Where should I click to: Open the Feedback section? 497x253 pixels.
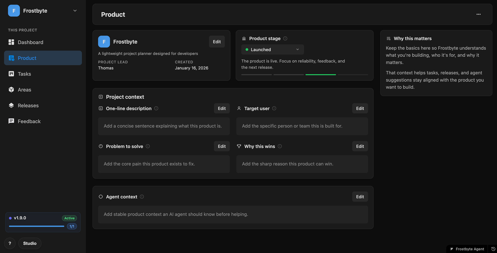point(43,121)
